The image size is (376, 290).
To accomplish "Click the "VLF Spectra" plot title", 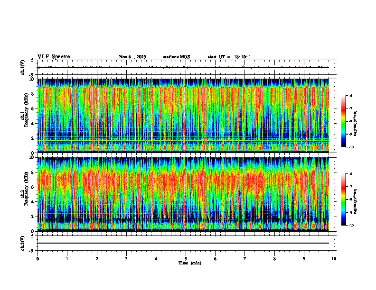I will (x=54, y=57).
